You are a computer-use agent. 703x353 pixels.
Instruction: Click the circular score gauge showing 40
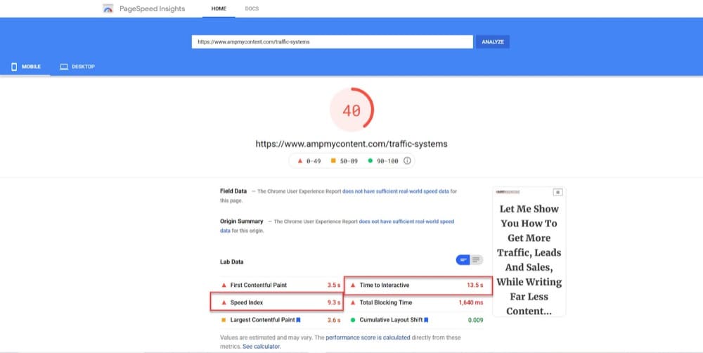(x=351, y=110)
